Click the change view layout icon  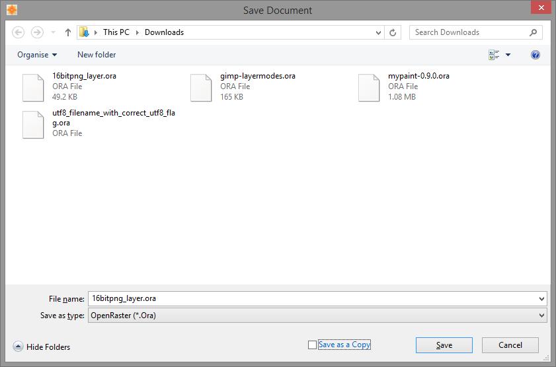[494, 55]
